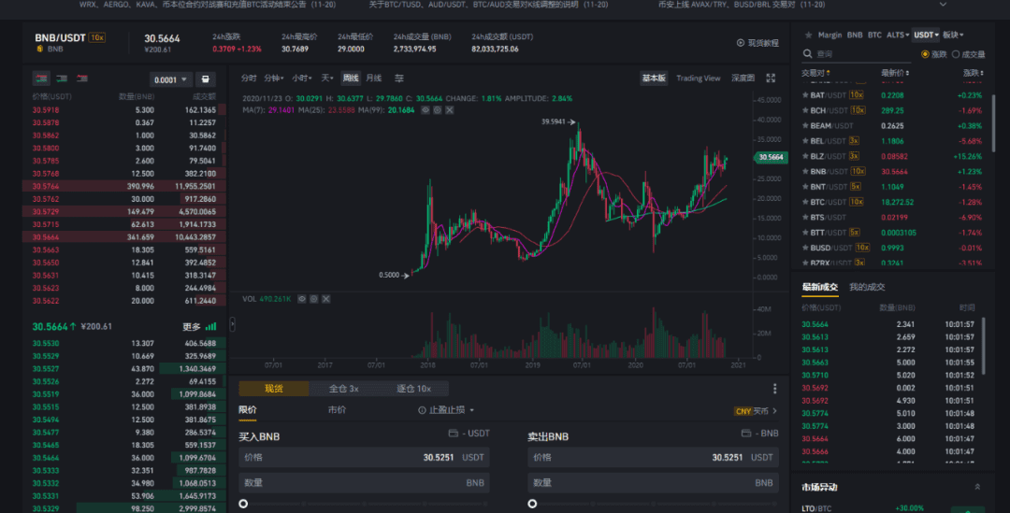The width and height of the screenshot is (1010, 513).
Task: Click the BNB wallet icon above sell form
Action: [746, 434]
